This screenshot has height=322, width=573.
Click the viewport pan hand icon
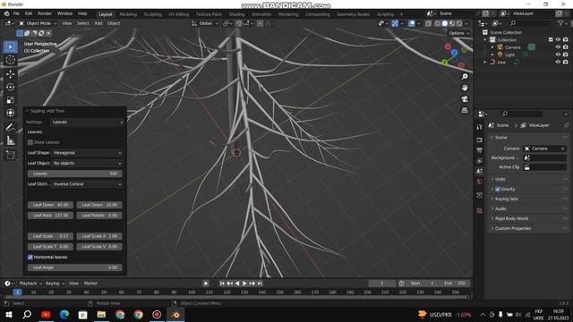coord(465,88)
